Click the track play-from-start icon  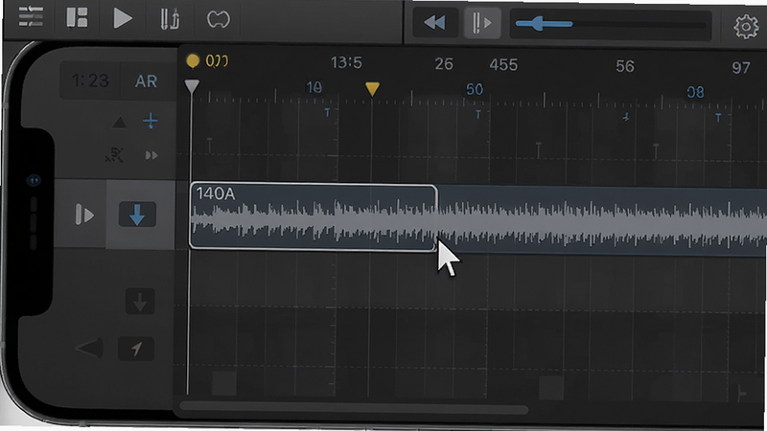pos(84,215)
